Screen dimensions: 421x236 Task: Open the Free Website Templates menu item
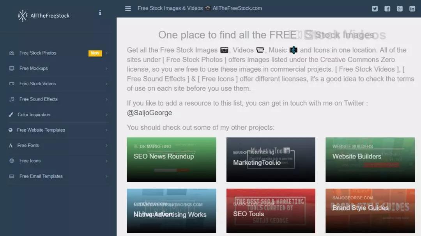(59, 130)
